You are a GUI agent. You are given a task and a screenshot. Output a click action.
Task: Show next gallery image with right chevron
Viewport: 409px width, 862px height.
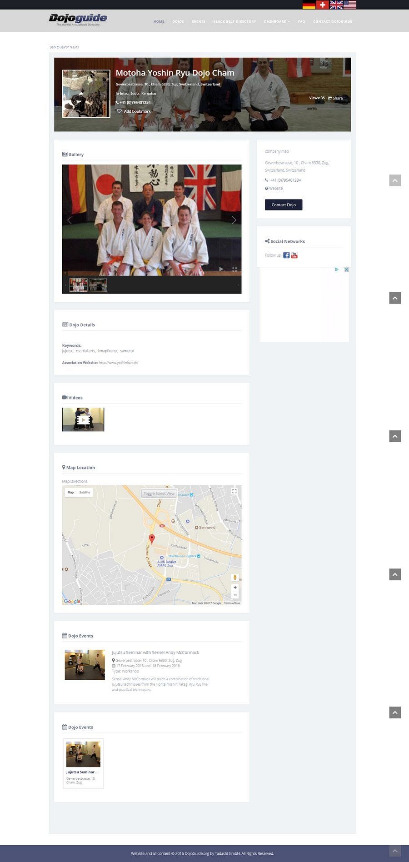coord(234,220)
